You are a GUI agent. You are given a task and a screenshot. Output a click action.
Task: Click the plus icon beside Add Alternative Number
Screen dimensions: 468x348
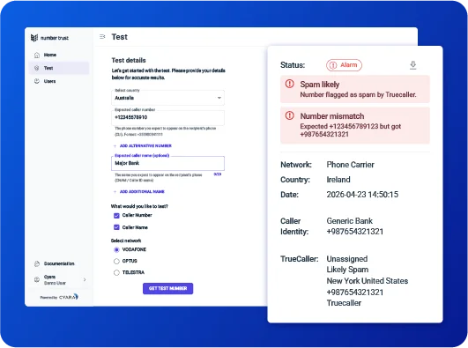click(115, 146)
